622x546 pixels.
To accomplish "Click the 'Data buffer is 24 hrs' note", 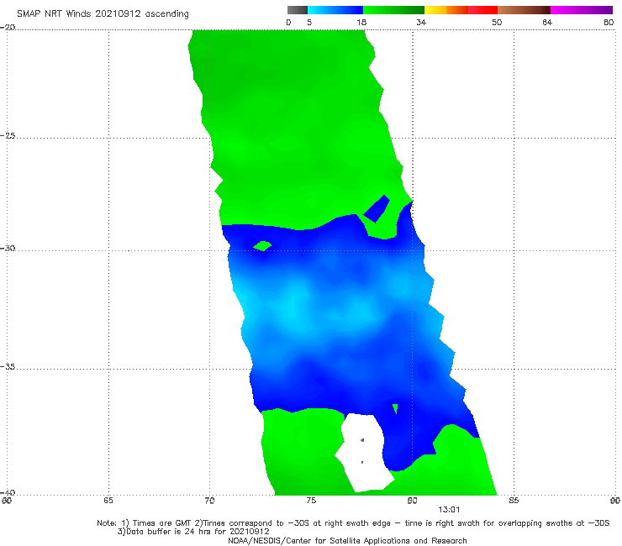I will 193,532.
